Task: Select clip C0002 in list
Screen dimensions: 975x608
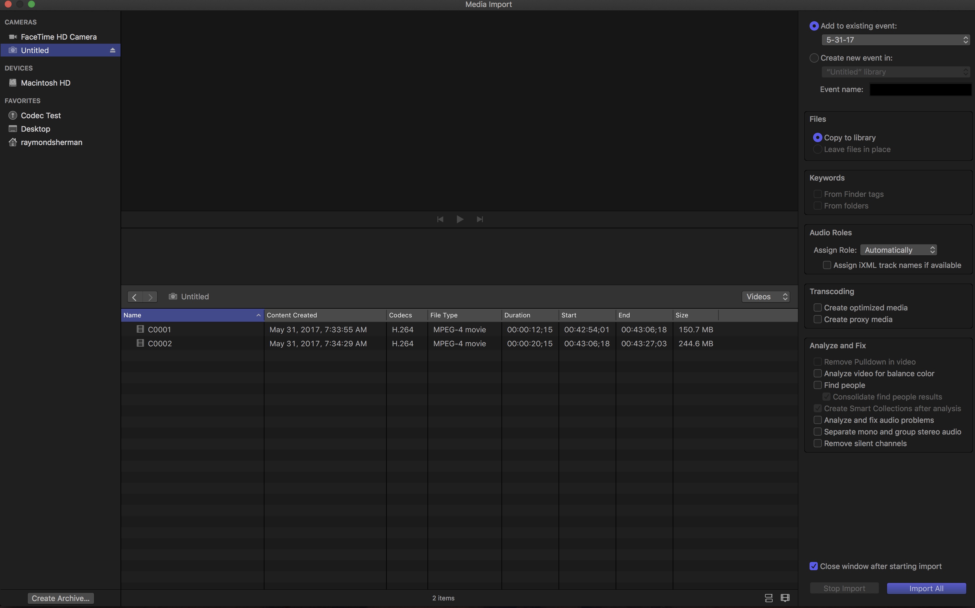Action: (x=459, y=343)
